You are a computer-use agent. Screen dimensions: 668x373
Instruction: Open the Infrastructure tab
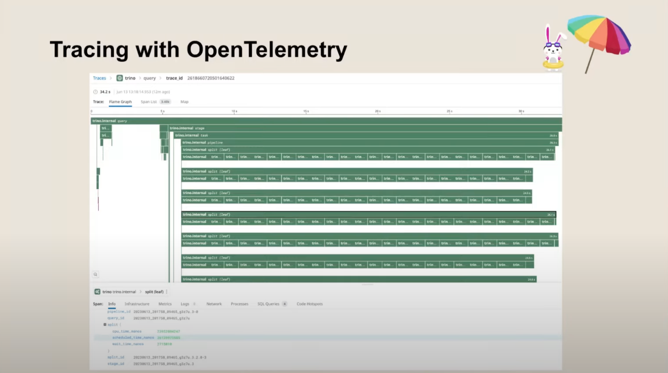[137, 304]
